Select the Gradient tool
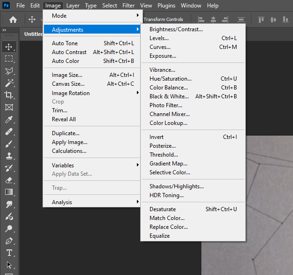Screen dimensions: 293x275 [x=9, y=192]
